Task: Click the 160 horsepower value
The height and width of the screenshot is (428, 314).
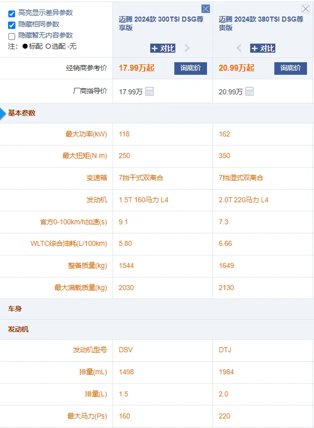Action: 124,416
